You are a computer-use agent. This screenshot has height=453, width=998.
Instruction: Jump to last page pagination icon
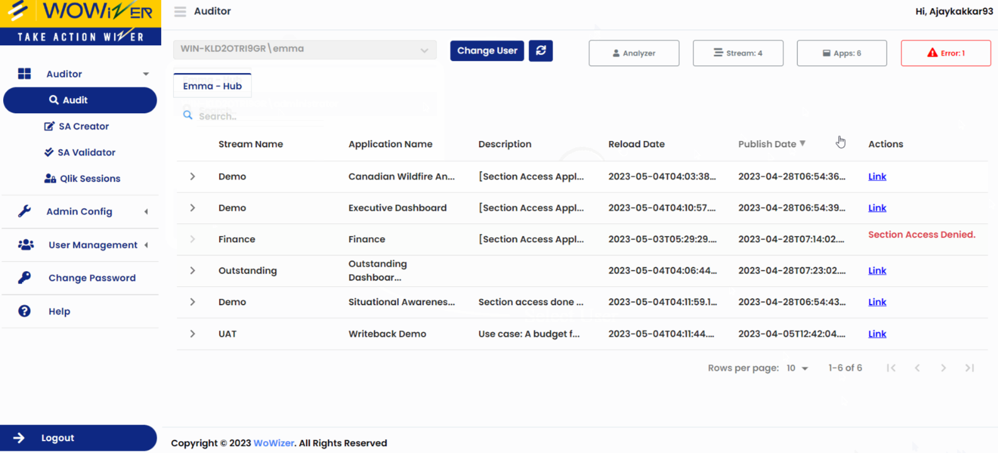[970, 368]
